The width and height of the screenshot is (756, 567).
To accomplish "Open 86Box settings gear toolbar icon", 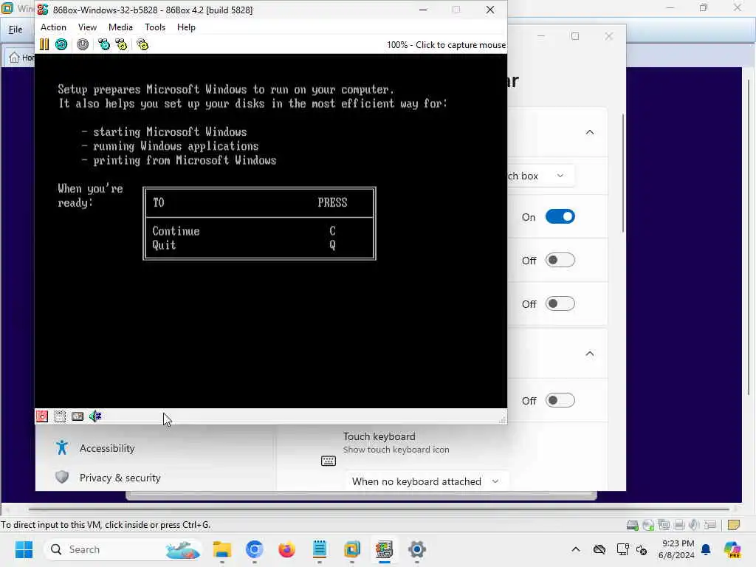I will pos(142,45).
